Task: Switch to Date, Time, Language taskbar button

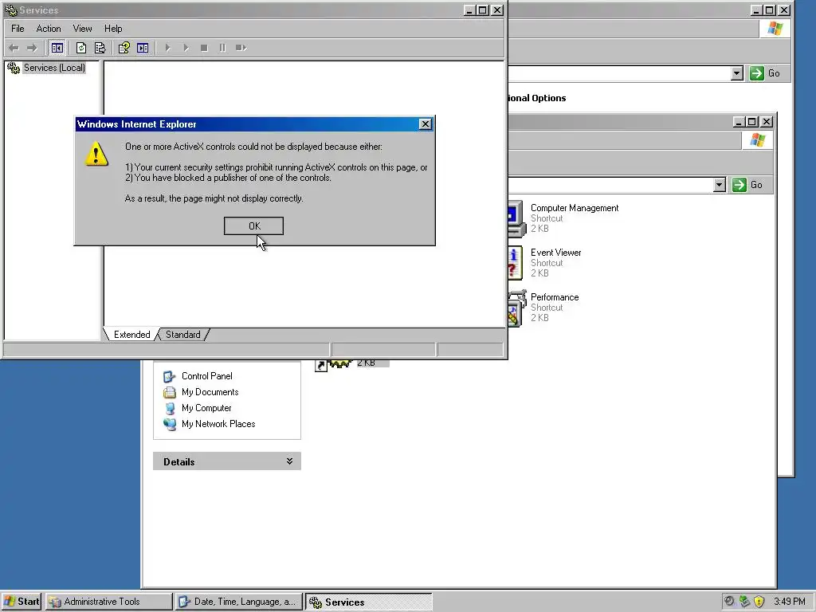Action: (239, 602)
